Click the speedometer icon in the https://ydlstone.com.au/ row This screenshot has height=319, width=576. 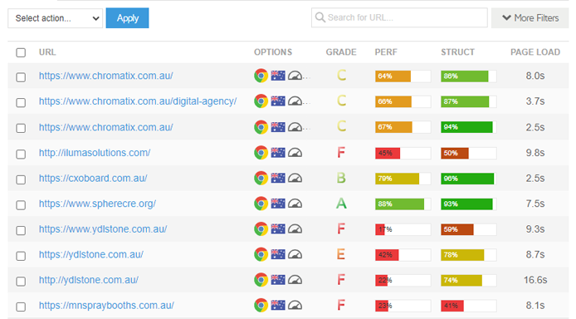[x=295, y=254]
